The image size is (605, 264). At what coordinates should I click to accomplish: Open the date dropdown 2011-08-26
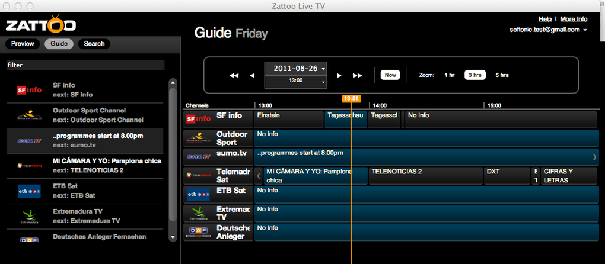[295, 69]
